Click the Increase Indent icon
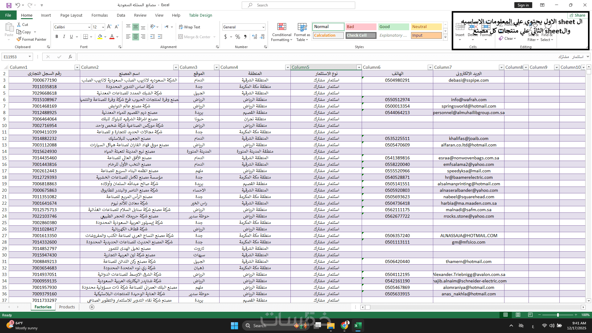The width and height of the screenshot is (592, 333). coord(160,37)
